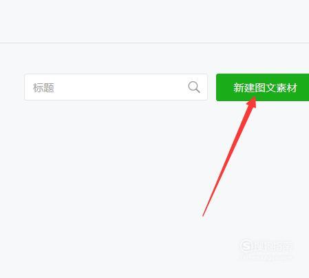Start a new 图文素材 article
The image size is (309, 278).
coord(263,87)
